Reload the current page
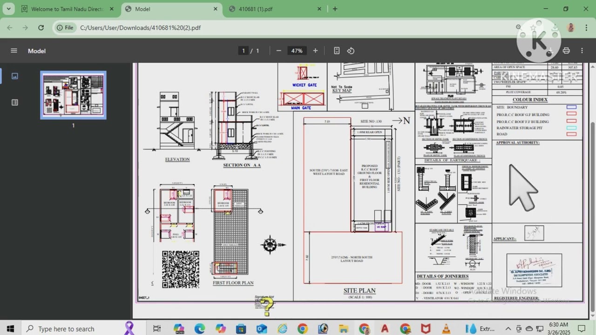 pos(41,27)
